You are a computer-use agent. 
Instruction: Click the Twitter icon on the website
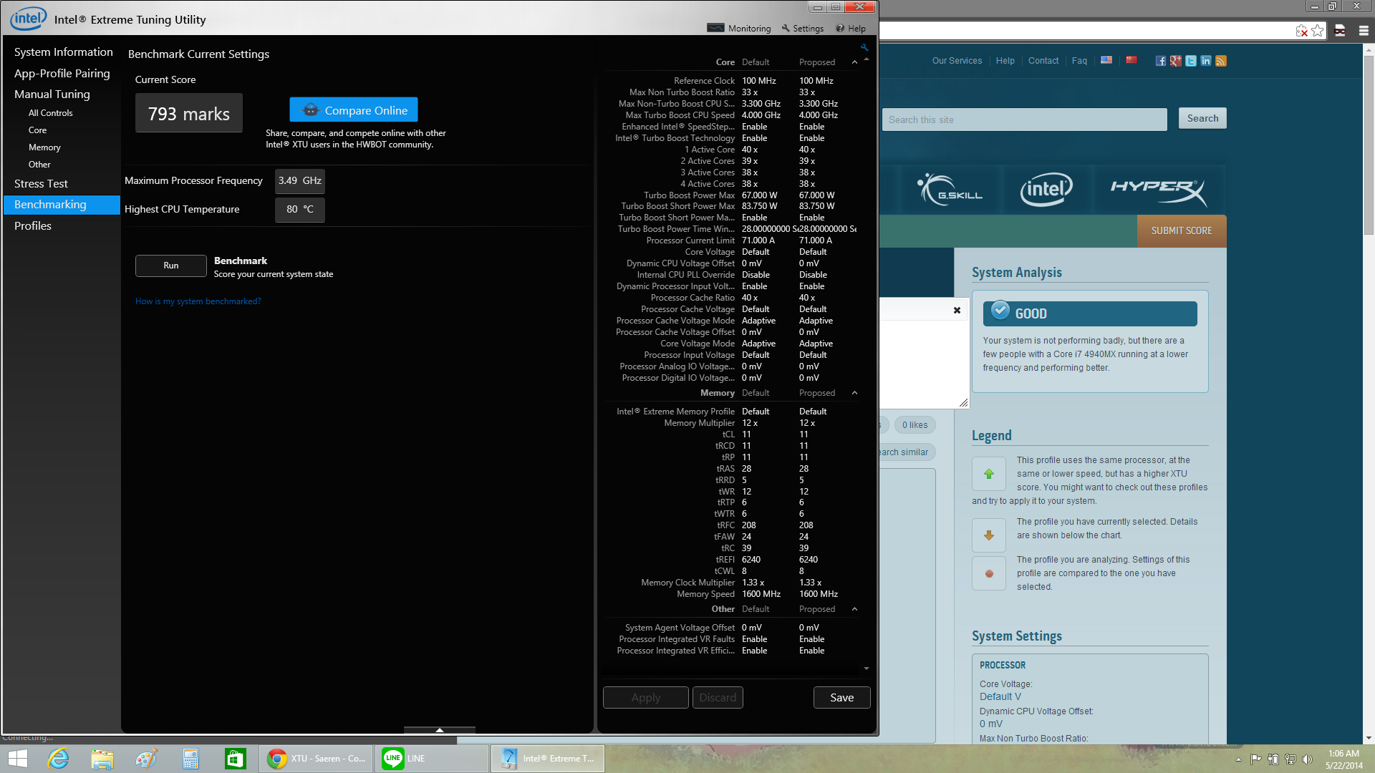(1190, 61)
